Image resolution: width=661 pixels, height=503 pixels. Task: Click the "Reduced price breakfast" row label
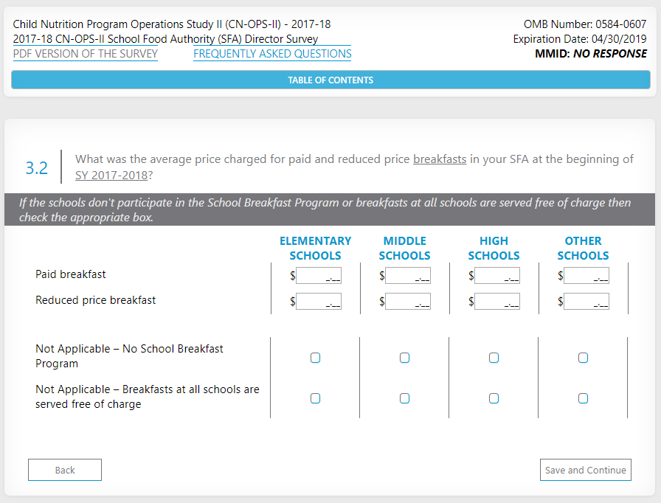coord(96,300)
